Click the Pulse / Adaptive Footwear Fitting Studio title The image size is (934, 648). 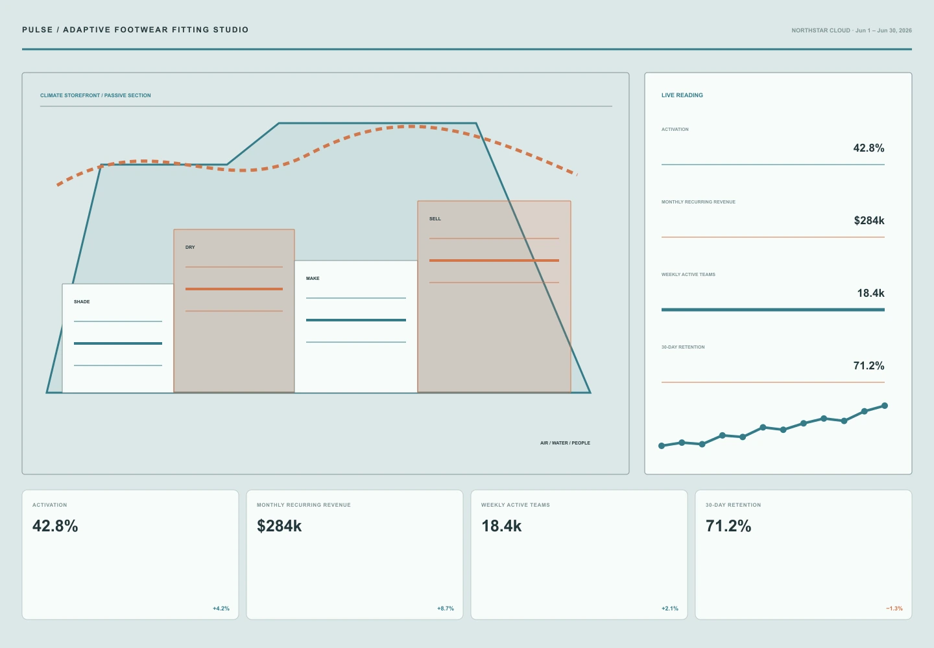coord(136,30)
